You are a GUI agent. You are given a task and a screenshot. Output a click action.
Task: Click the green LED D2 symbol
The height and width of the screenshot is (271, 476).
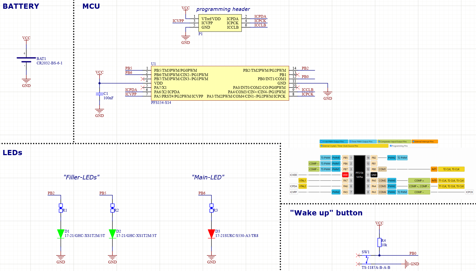112,234
